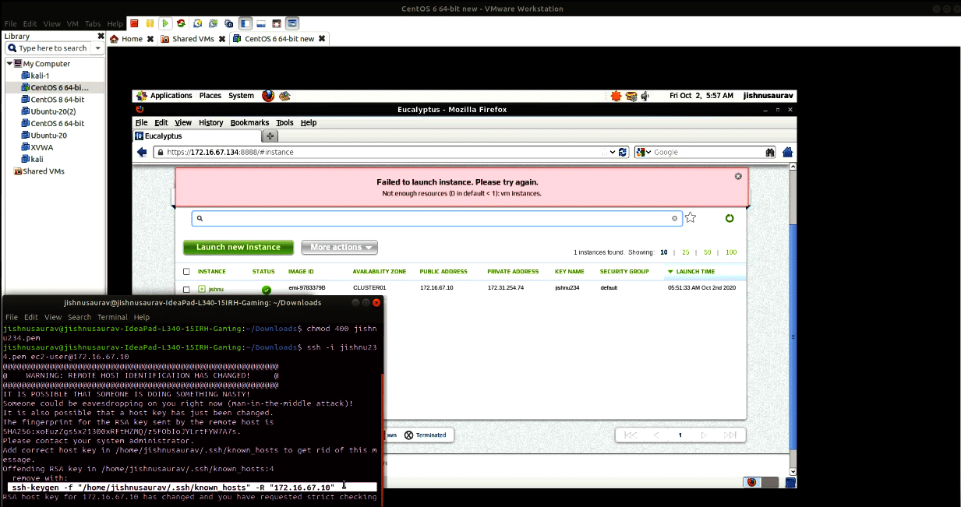
Task: Click the Firefox home icon
Action: click(788, 153)
